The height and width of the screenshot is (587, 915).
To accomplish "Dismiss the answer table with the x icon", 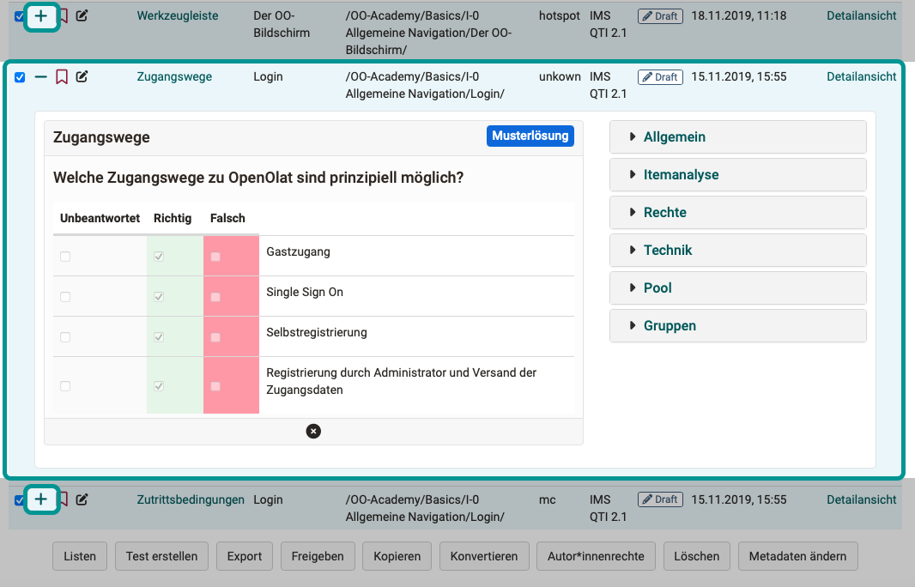I will coord(313,432).
